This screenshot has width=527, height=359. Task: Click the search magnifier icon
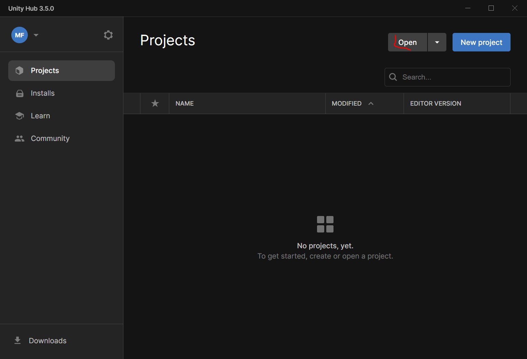[393, 77]
